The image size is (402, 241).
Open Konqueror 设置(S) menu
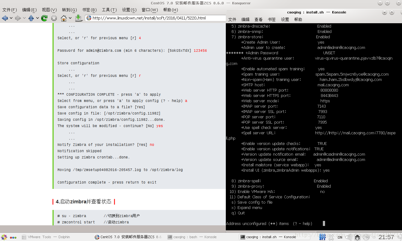click(129, 10)
